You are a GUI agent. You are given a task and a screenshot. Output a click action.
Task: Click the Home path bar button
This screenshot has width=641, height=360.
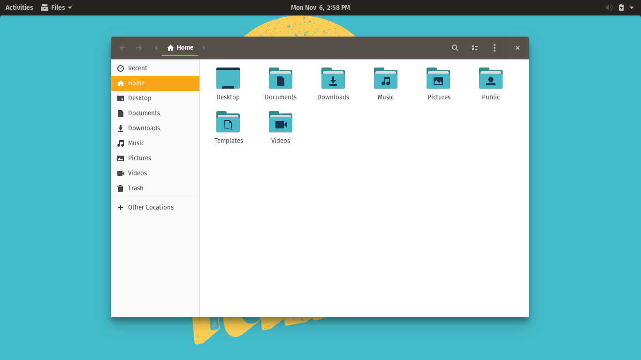tap(180, 48)
